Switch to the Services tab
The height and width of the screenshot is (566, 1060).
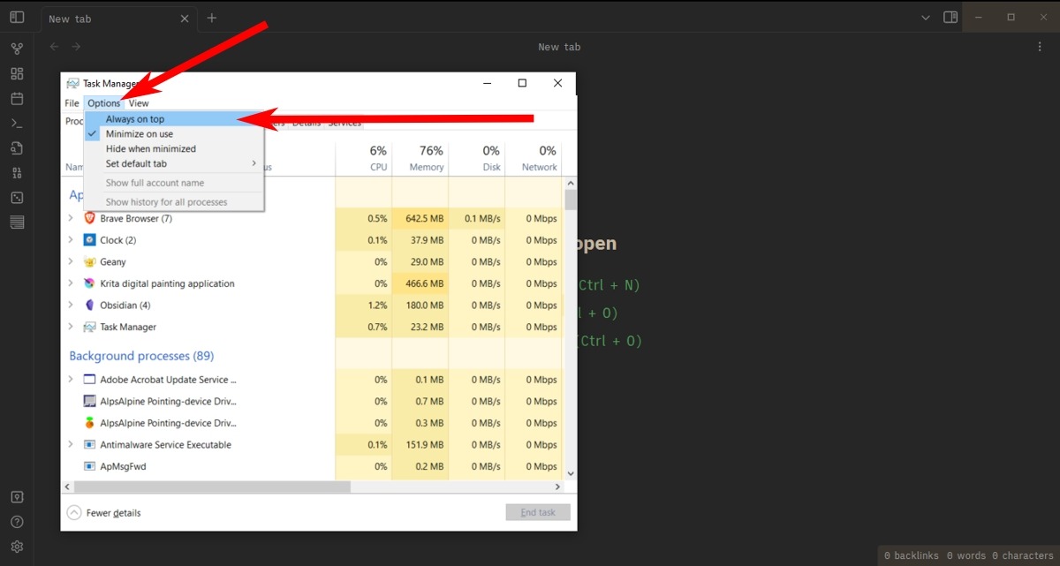[344, 123]
